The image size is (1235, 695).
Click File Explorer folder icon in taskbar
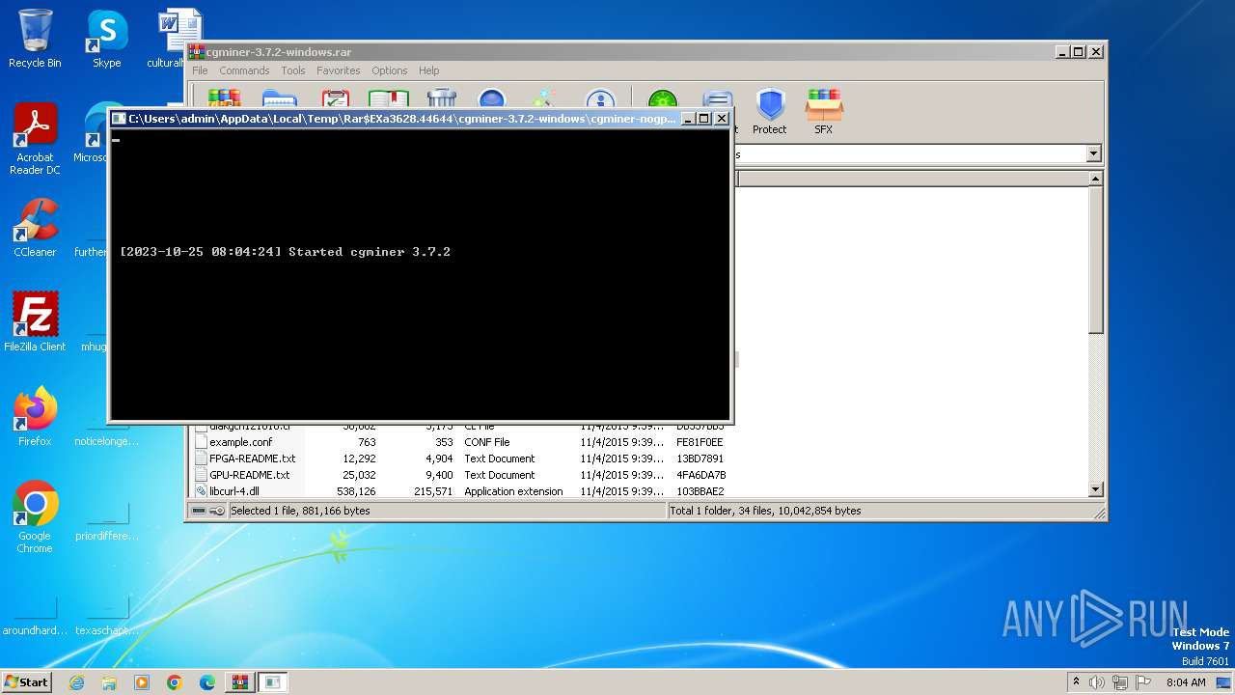click(x=109, y=682)
